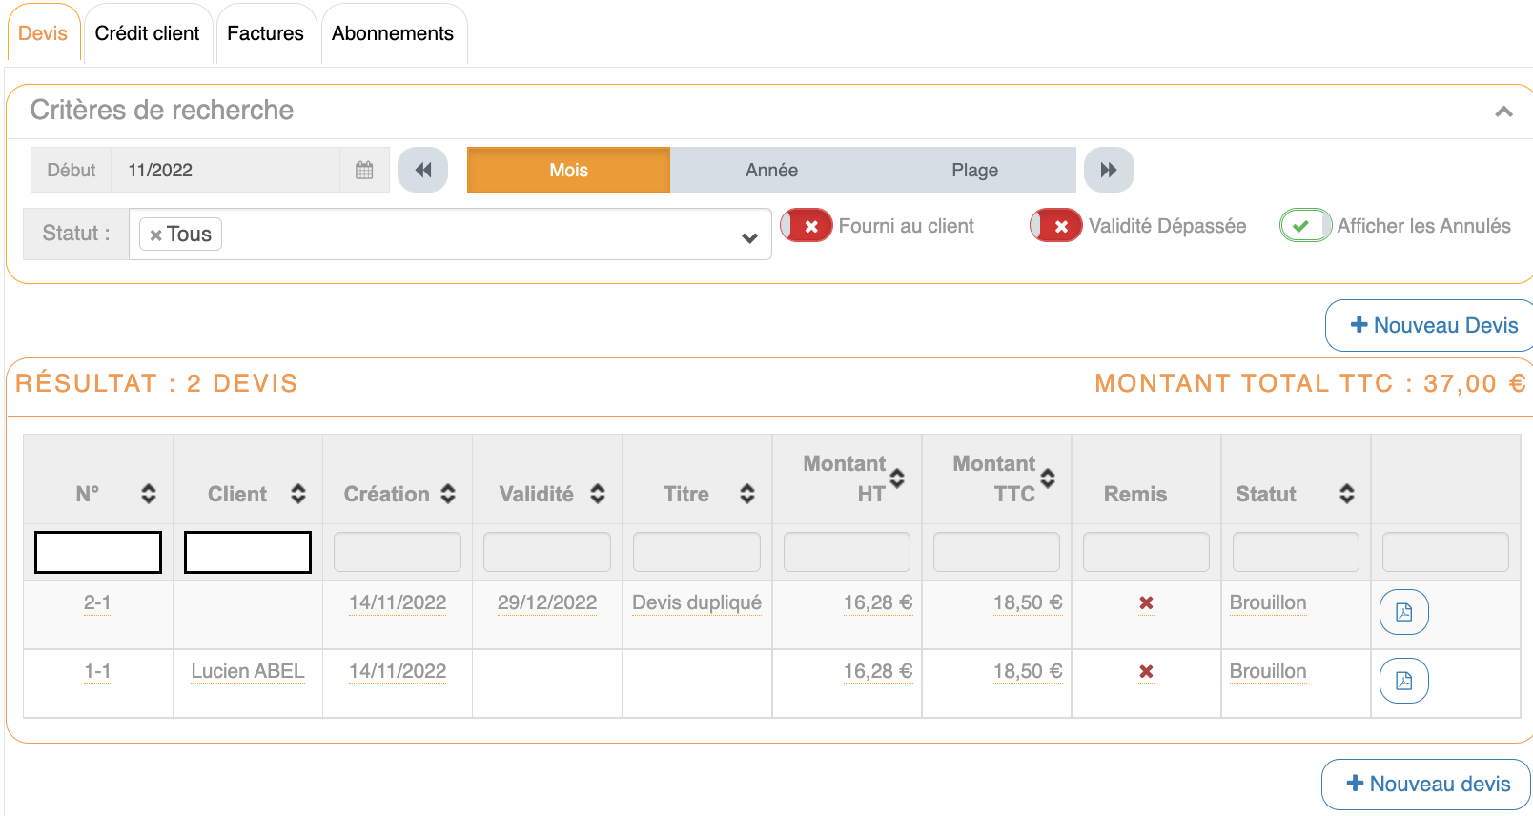Enable the Fourni au client toggle

(x=807, y=226)
